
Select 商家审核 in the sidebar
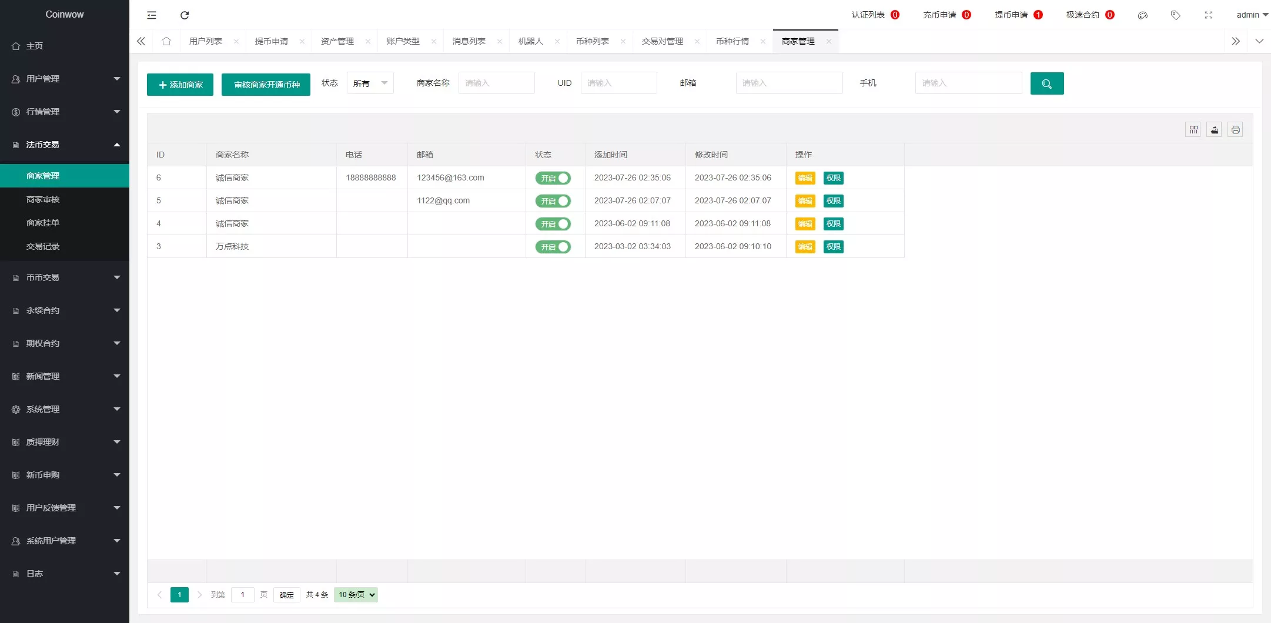(x=43, y=199)
